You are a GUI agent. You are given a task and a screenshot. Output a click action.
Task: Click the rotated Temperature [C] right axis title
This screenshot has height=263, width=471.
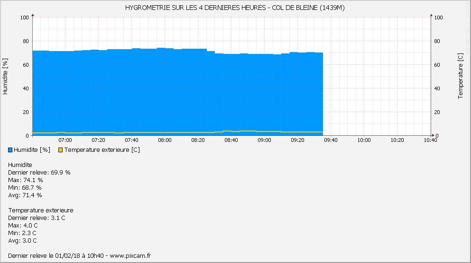[460, 76]
